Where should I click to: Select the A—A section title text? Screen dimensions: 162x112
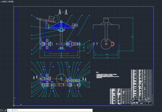tap(63, 12)
